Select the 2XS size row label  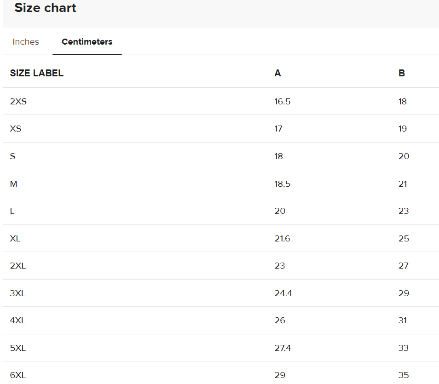18,102
